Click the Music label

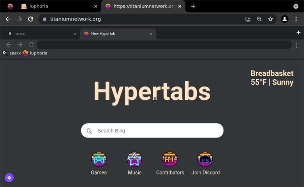pos(135,173)
